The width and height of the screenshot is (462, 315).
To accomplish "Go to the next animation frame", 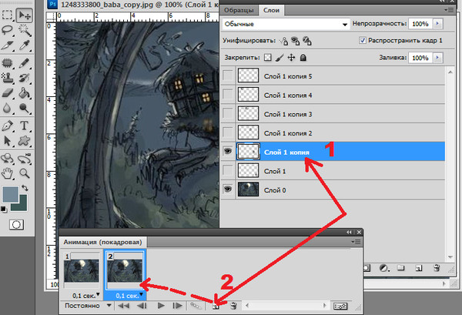I will tap(177, 306).
